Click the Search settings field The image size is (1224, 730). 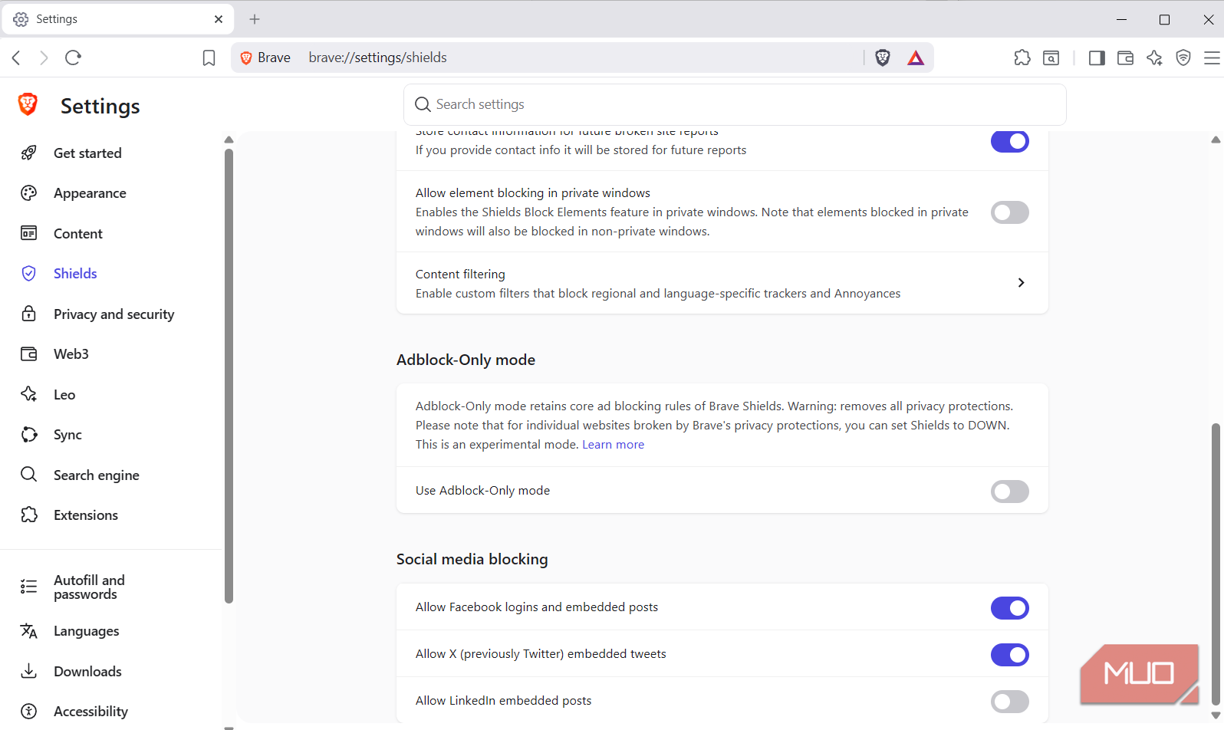735,104
